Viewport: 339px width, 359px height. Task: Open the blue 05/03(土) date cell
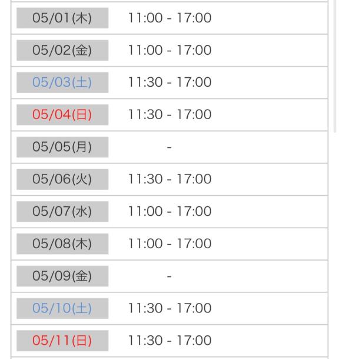tap(62, 83)
